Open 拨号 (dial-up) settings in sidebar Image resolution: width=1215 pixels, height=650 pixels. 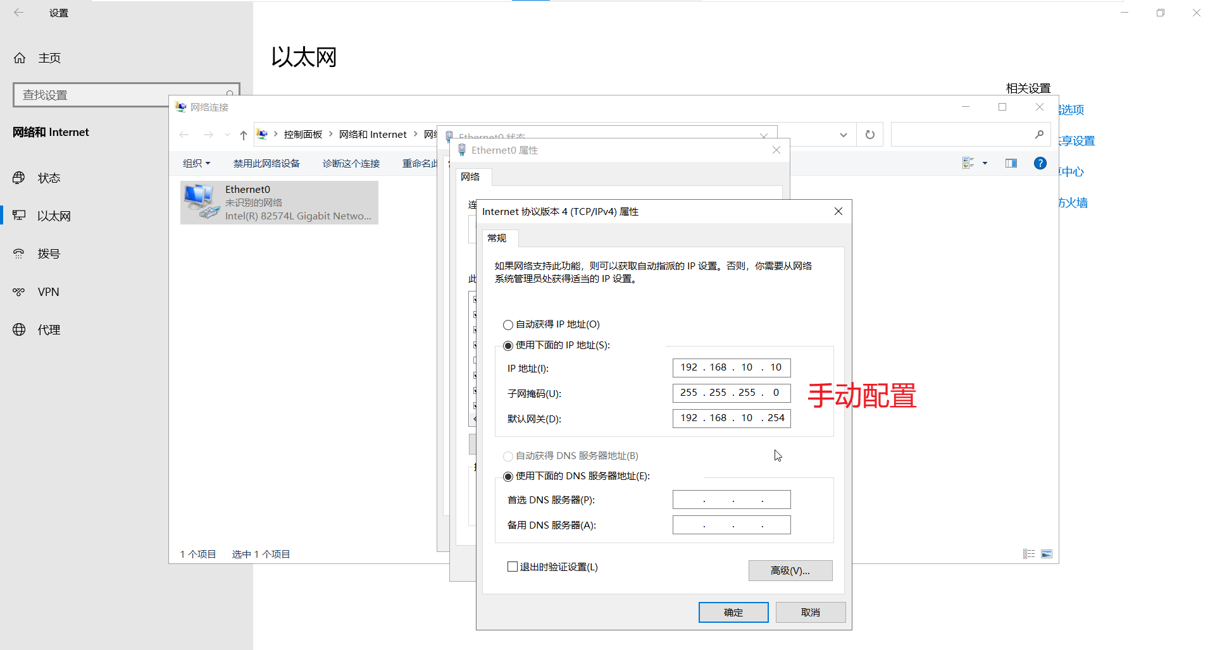click(x=49, y=253)
